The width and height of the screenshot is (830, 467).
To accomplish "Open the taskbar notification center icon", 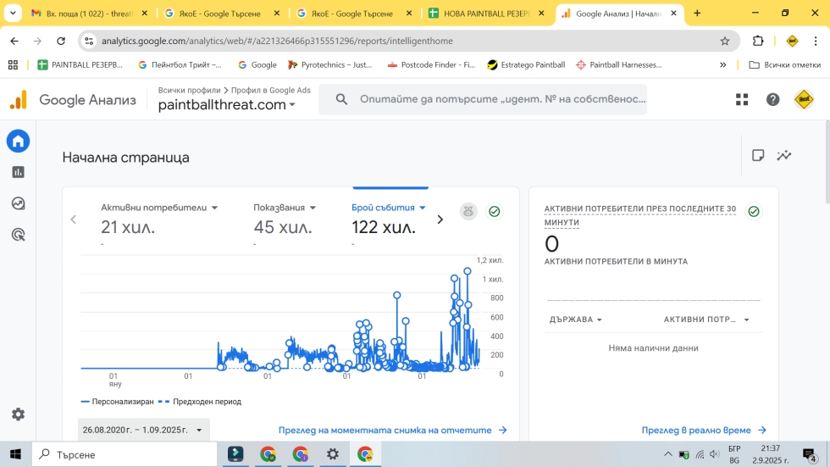I will pos(809,454).
